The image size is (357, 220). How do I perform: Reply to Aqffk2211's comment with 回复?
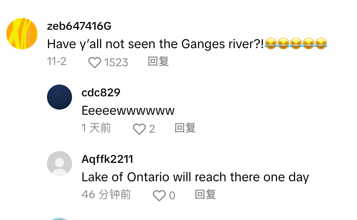[x=206, y=195]
